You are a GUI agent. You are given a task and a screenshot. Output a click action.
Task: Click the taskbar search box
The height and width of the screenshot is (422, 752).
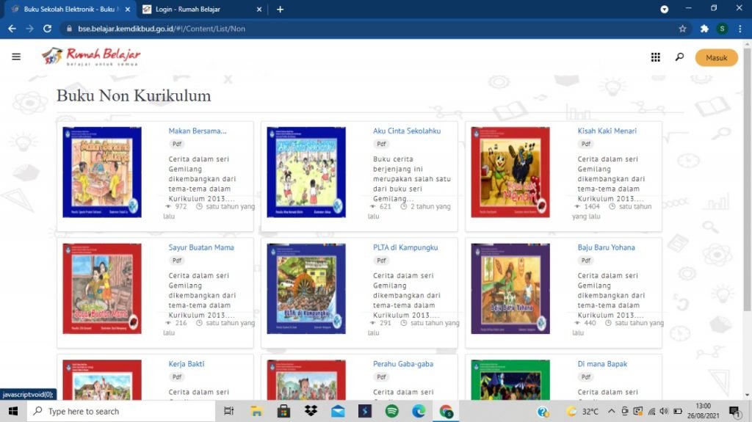coord(121,412)
